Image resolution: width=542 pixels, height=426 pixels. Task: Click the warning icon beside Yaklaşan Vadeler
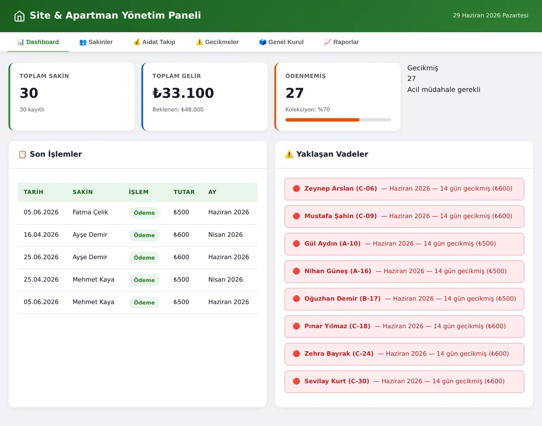click(289, 154)
